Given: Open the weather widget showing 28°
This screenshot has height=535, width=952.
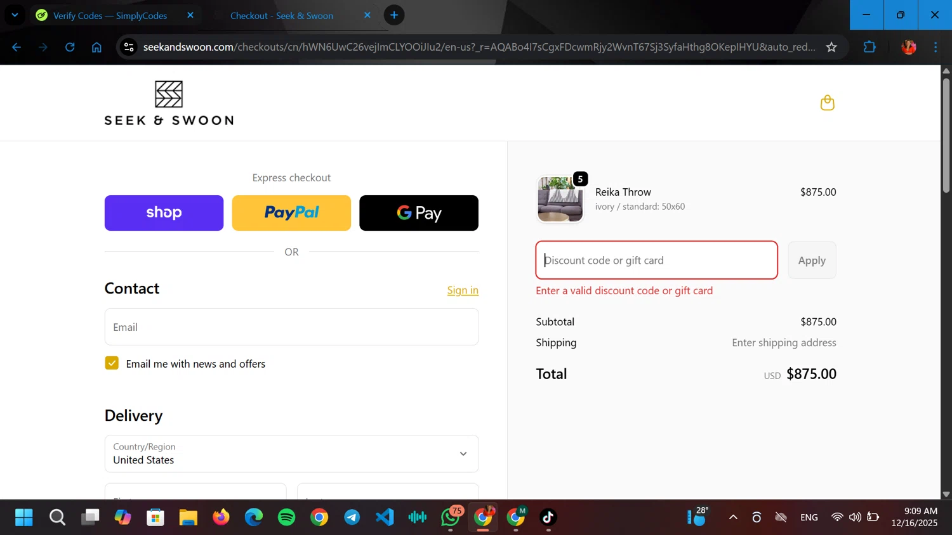Looking at the screenshot, I should click(698, 517).
